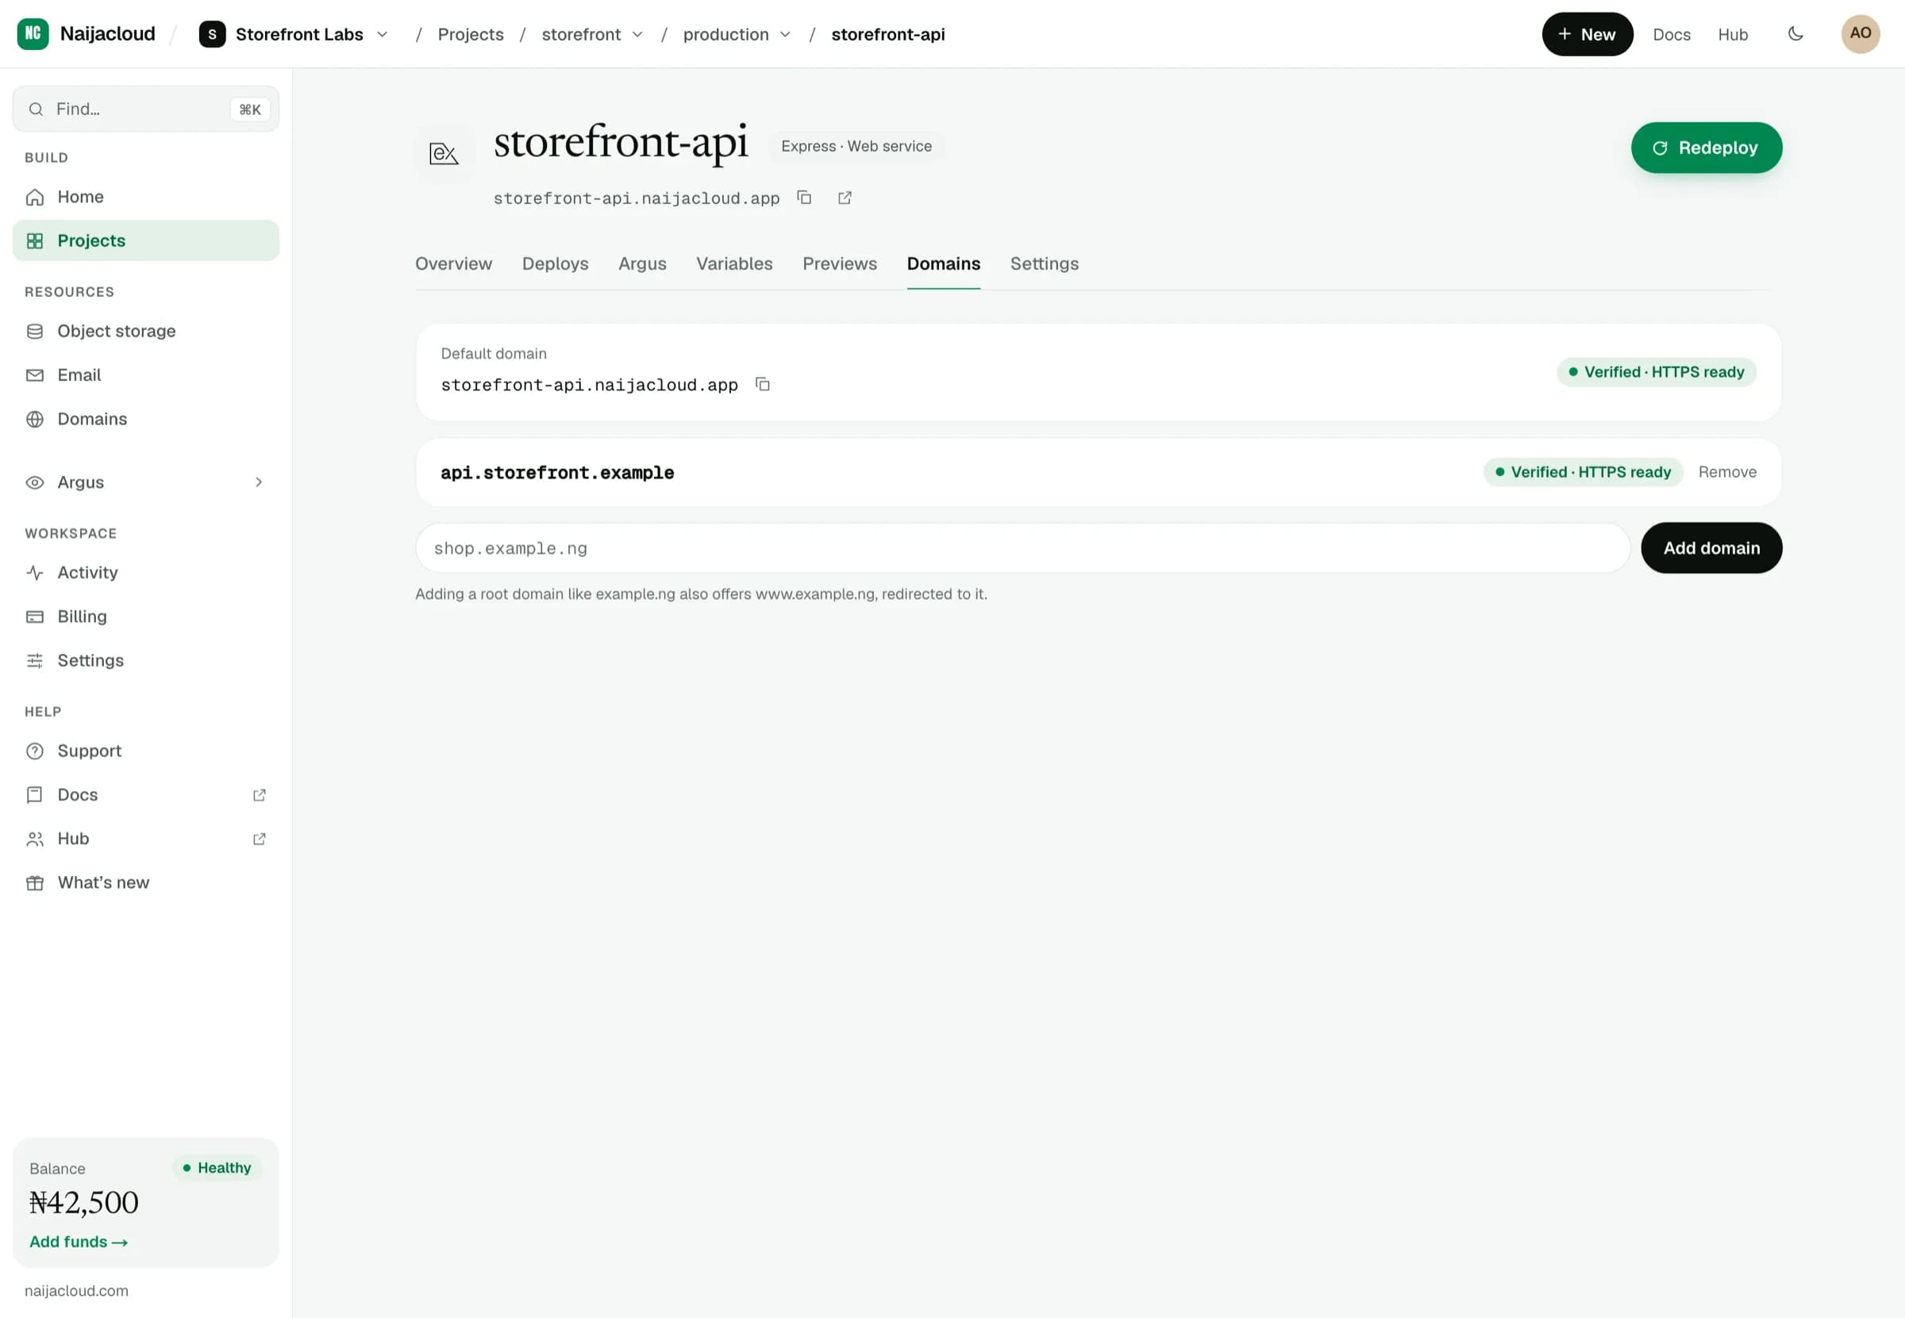Copy the default domain value
This screenshot has width=1905, height=1318.
point(763,384)
